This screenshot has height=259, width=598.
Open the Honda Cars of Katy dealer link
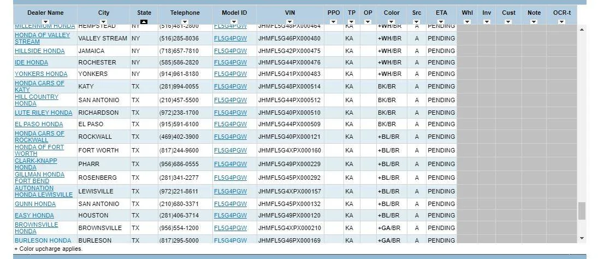pyautogui.click(x=39, y=86)
